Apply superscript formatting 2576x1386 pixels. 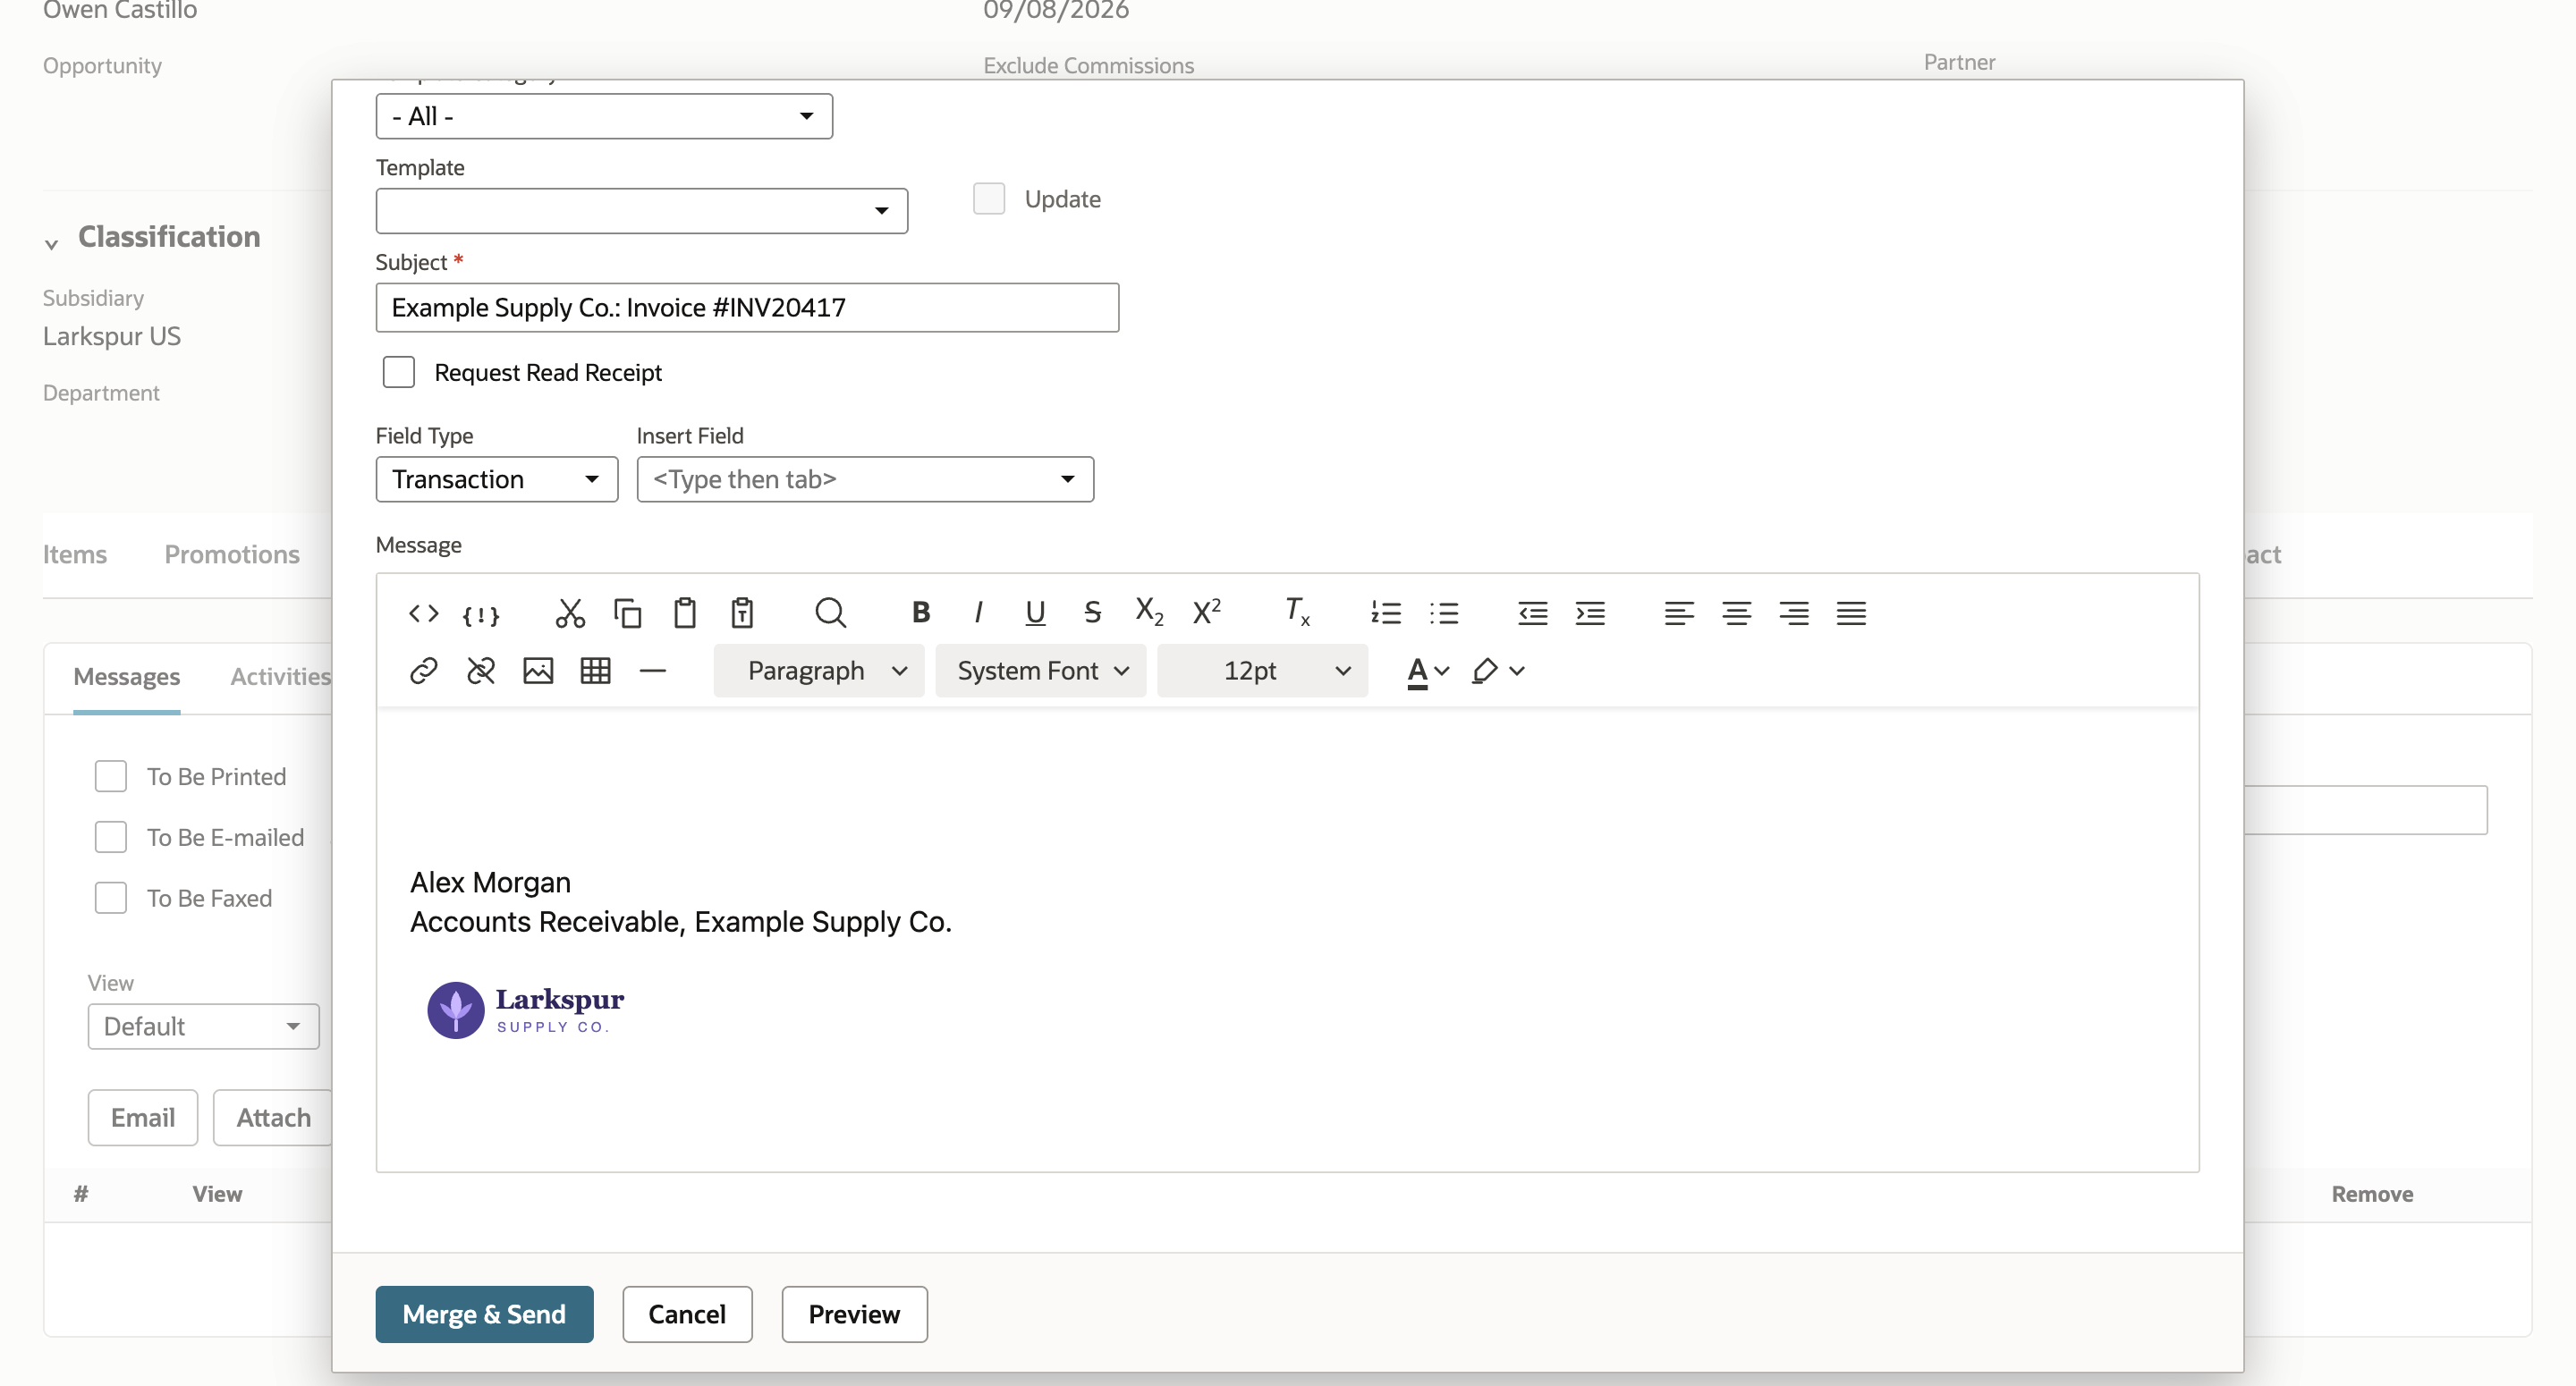[1207, 611]
